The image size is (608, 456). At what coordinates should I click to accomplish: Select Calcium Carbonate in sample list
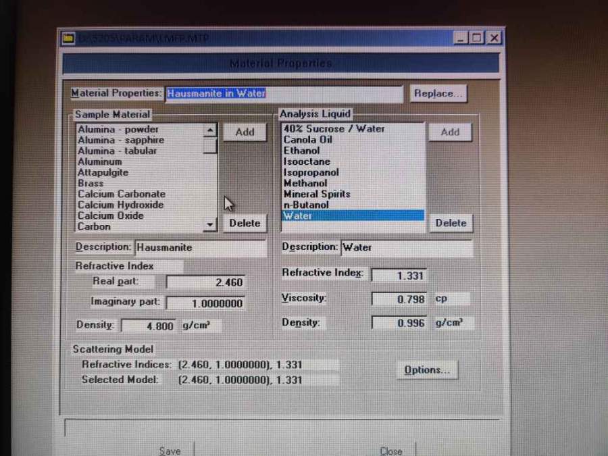pyautogui.click(x=122, y=194)
